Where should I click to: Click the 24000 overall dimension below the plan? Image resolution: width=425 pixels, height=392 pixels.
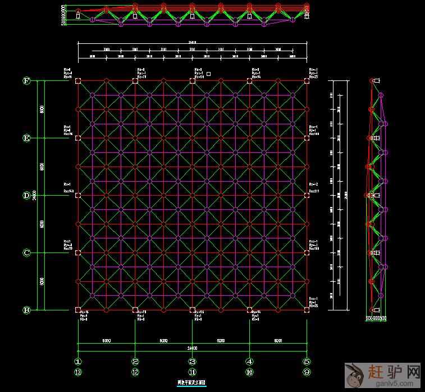click(191, 348)
